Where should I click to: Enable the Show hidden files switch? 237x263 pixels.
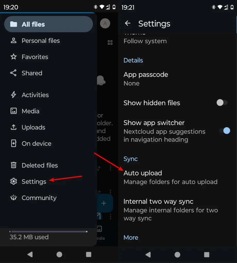222,103
